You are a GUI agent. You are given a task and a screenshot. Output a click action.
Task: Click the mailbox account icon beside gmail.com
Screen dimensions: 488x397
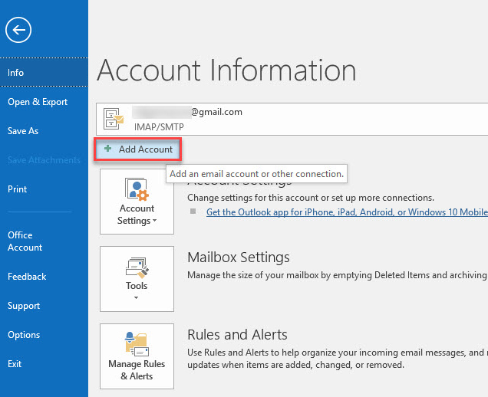pyautogui.click(x=114, y=119)
